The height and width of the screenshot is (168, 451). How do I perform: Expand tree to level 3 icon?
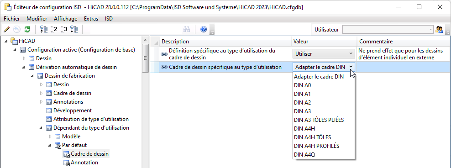(x=64, y=29)
